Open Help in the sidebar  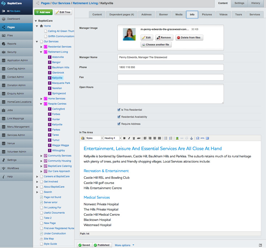16,177
